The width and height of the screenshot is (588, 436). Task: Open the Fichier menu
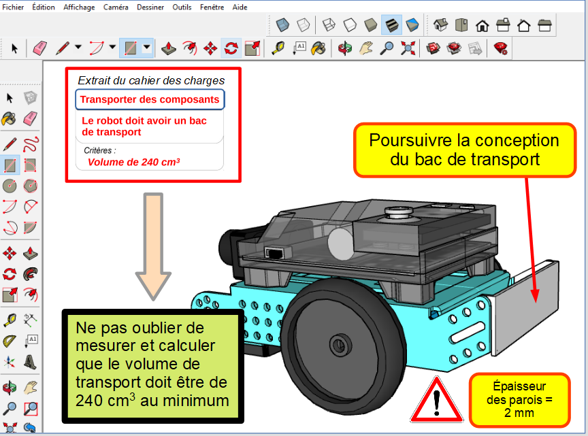click(x=13, y=7)
